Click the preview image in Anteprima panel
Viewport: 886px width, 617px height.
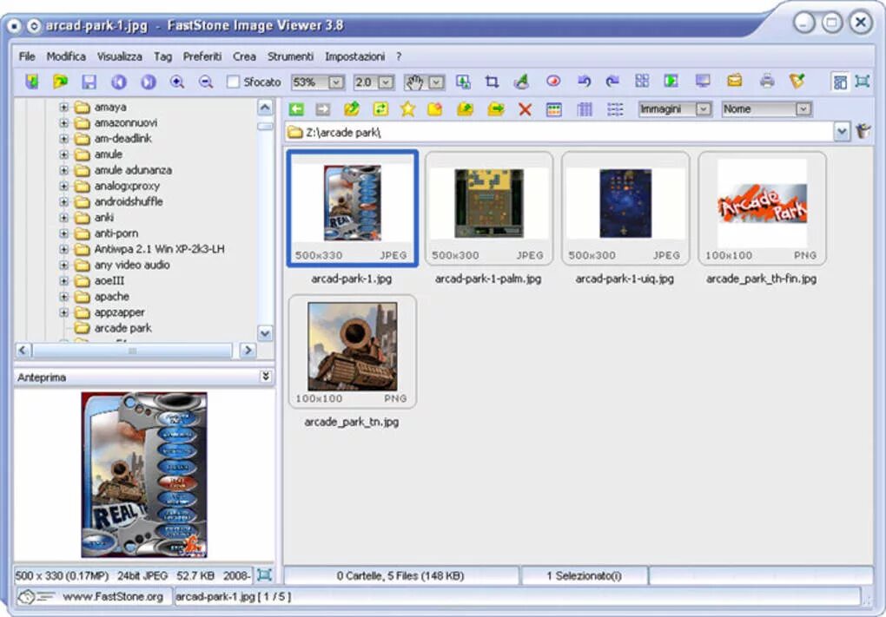(x=144, y=475)
